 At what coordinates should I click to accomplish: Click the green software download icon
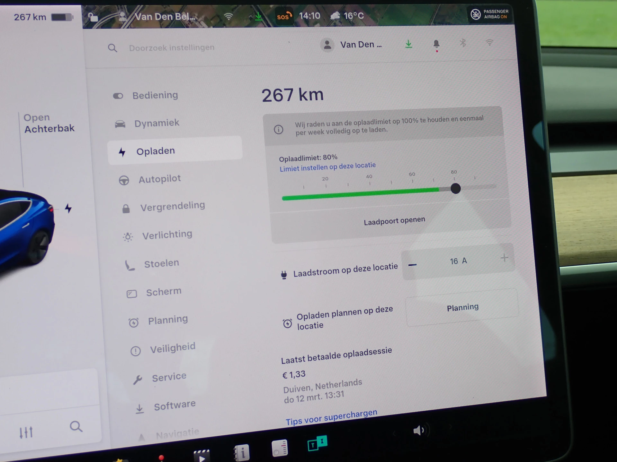[x=408, y=44]
